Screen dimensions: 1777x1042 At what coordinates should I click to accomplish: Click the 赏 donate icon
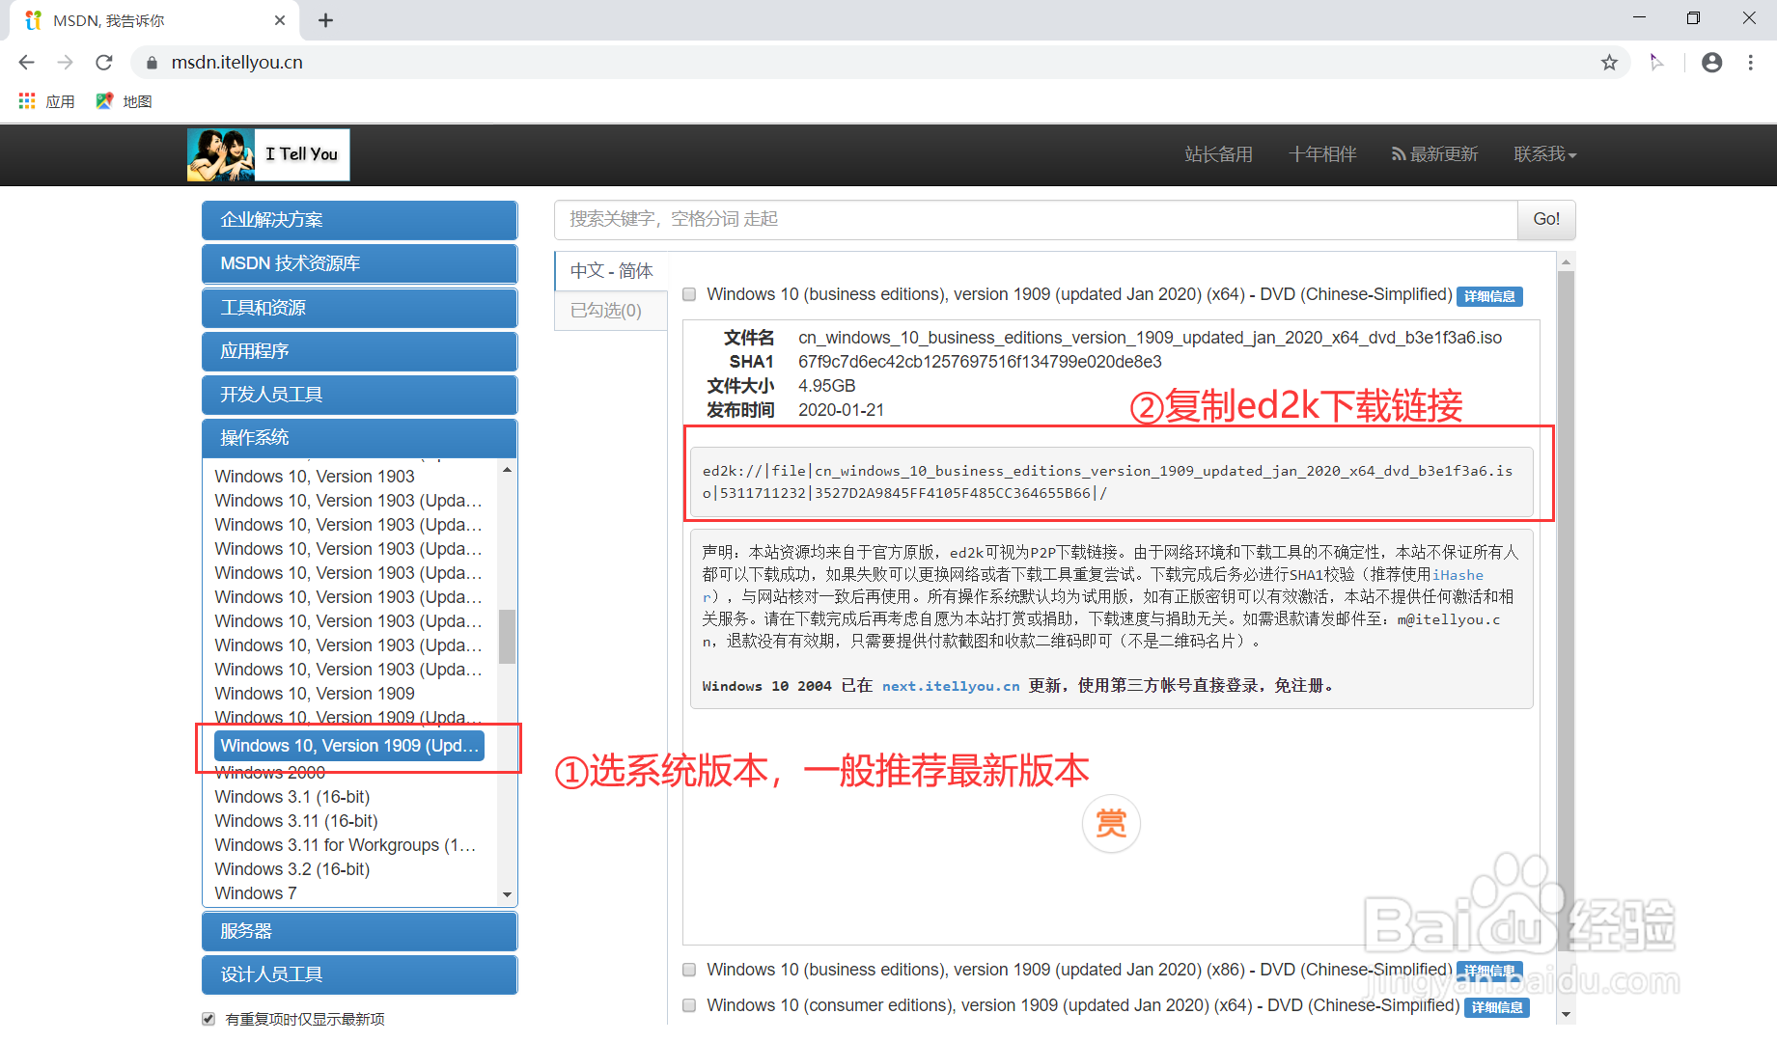point(1111,824)
